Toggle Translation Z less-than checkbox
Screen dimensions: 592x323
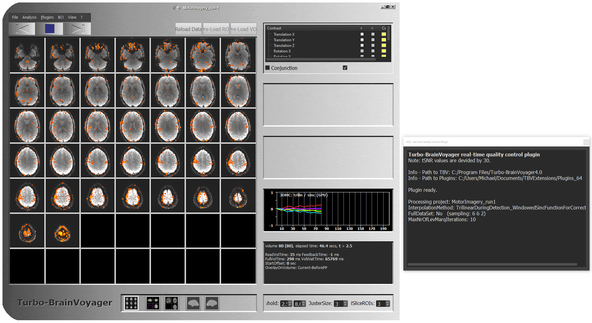(373, 45)
